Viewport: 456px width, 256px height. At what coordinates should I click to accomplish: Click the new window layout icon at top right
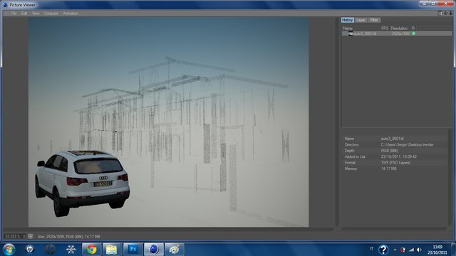tap(440, 13)
